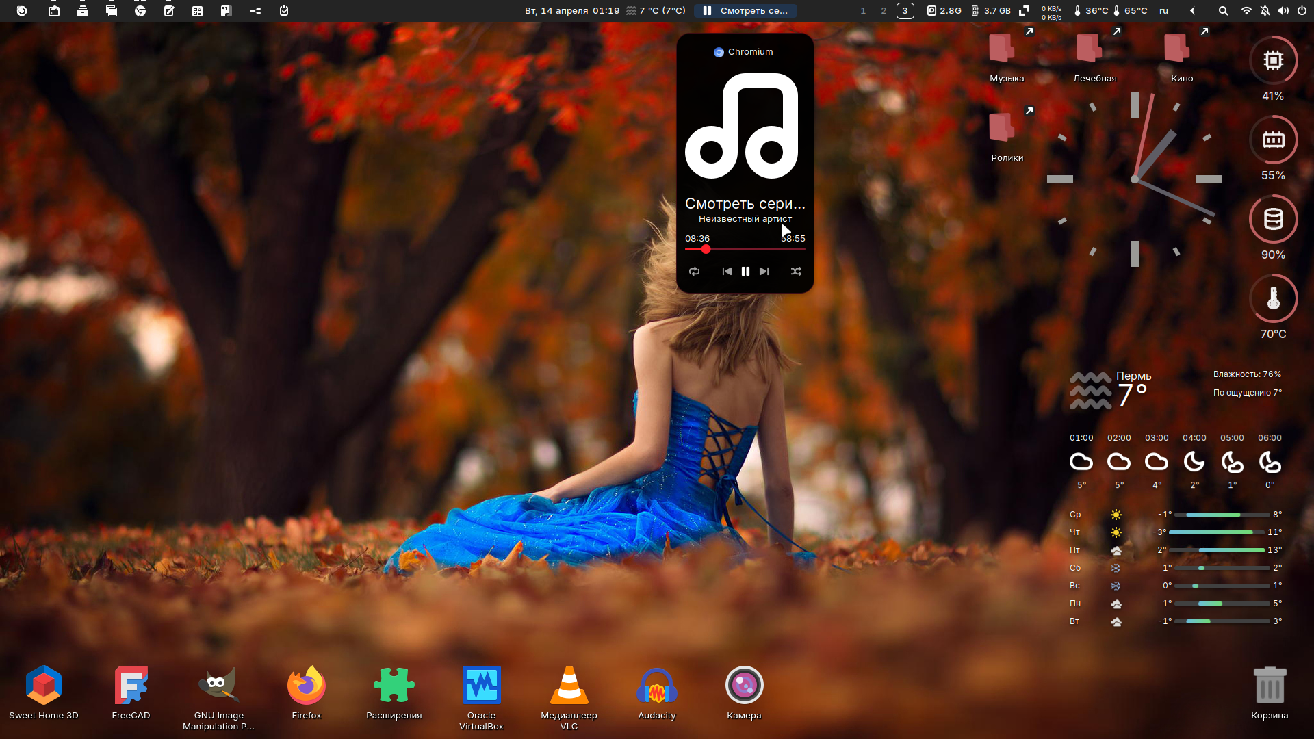Toggle shuffle in the media player
Image resolution: width=1314 pixels, height=739 pixels.
[x=796, y=272]
